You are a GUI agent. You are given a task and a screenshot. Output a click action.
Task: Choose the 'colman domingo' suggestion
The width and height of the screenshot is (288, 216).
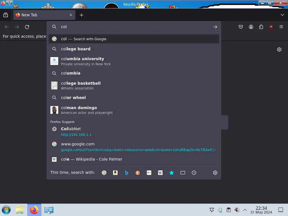pyautogui.click(x=134, y=110)
